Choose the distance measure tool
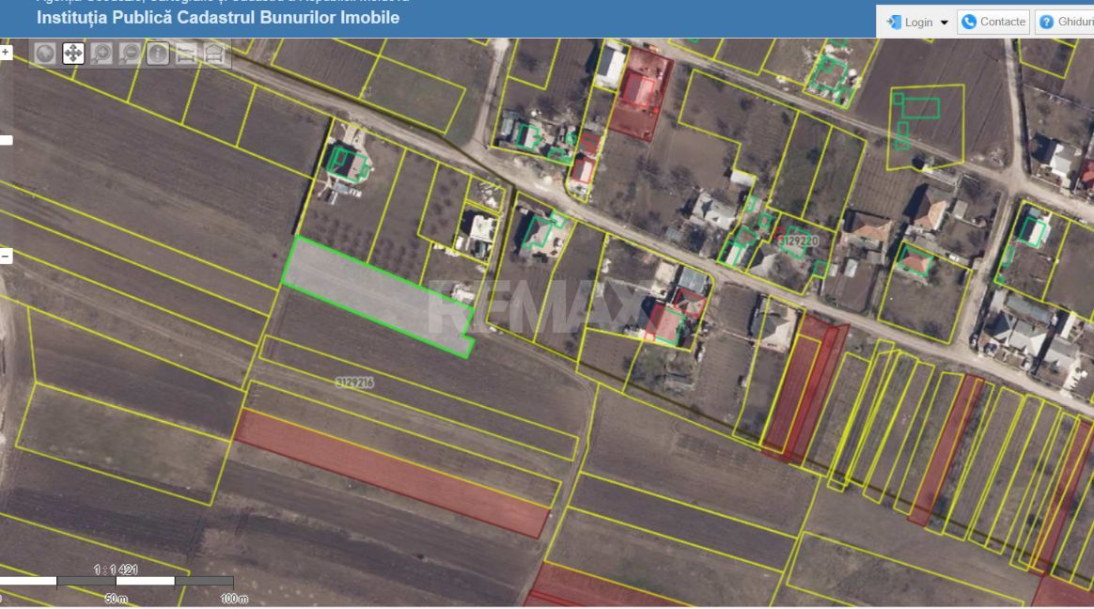This screenshot has width=1094, height=609. coord(185,54)
